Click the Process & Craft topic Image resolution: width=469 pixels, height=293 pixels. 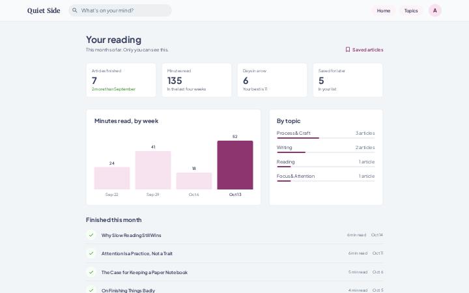[x=326, y=135]
